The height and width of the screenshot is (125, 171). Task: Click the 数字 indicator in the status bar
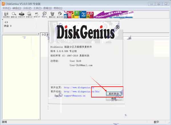pyautogui.click(x=156, y=122)
